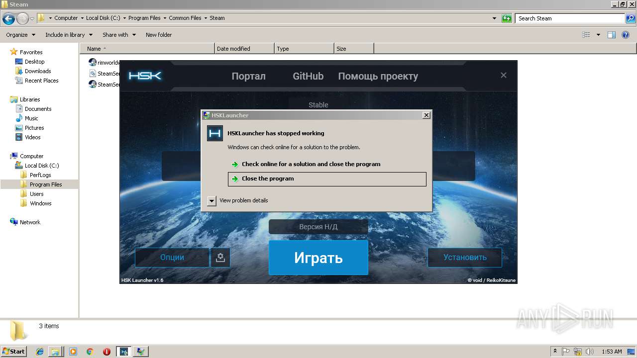The image size is (637, 358).
Task: Click the Search Steam input field
Action: click(570, 18)
